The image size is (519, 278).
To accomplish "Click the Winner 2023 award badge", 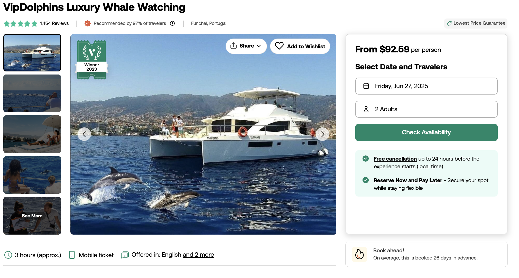I will pos(92,60).
